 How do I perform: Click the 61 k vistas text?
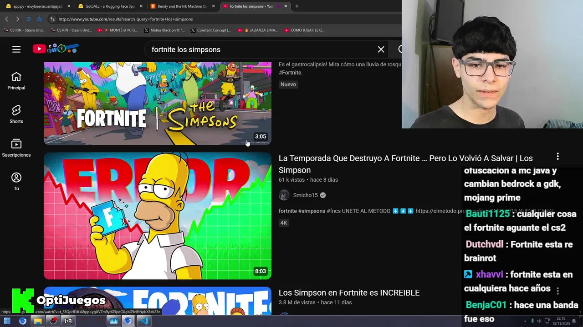point(291,180)
